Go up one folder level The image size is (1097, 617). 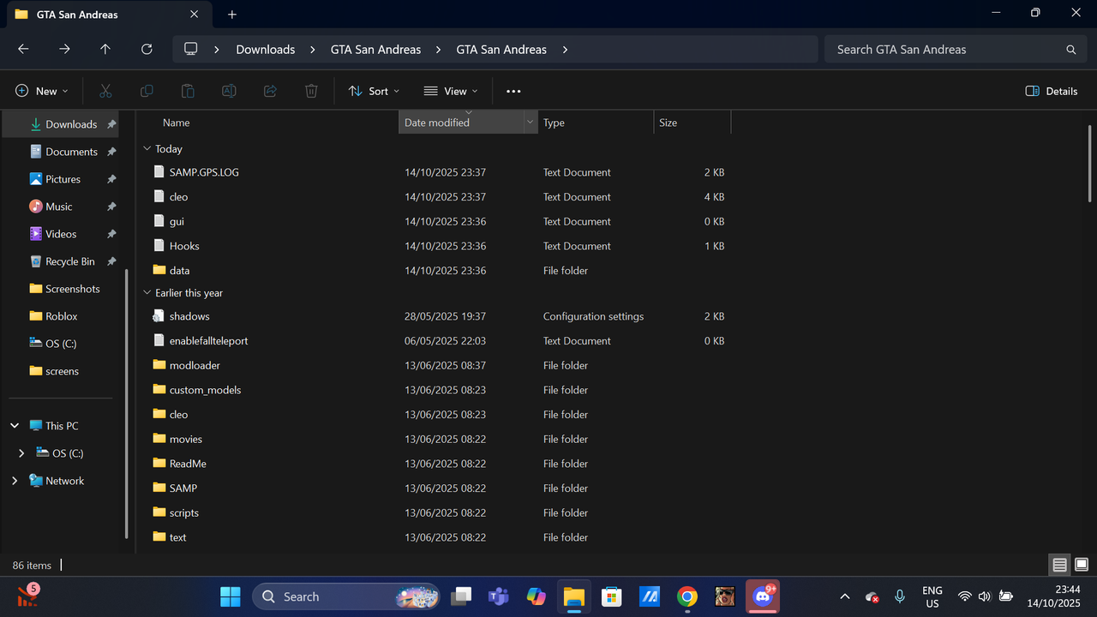(x=105, y=50)
